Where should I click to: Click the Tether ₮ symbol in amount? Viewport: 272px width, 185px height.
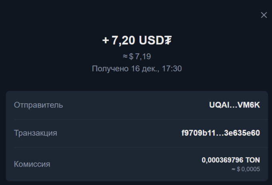168,40
